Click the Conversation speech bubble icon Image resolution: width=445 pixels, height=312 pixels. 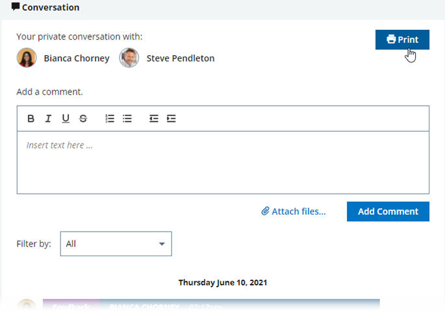coord(16,7)
